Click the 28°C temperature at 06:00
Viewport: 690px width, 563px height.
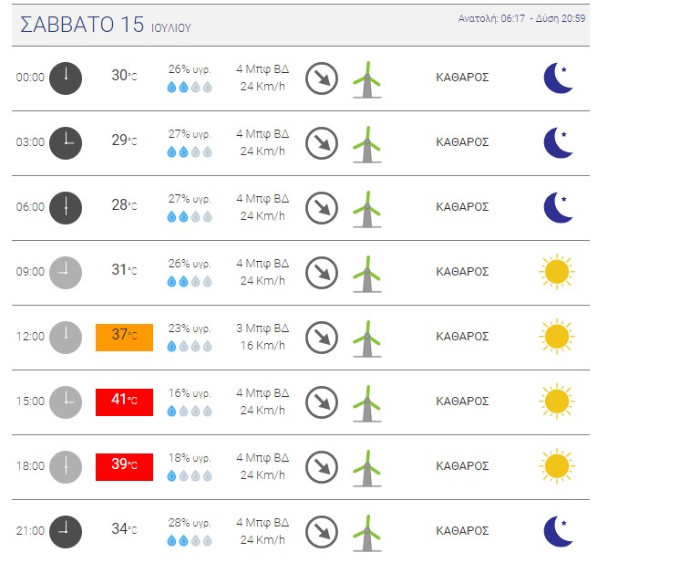click(124, 205)
